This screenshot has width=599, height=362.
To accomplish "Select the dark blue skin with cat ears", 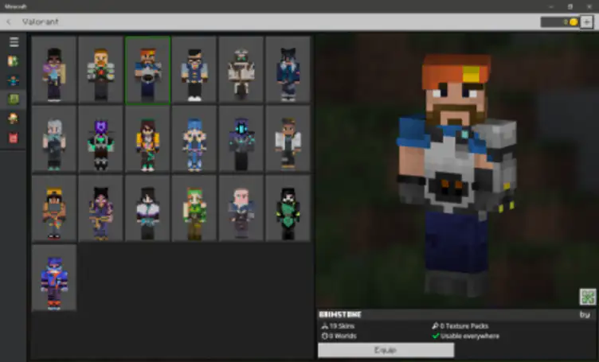I will (288, 70).
